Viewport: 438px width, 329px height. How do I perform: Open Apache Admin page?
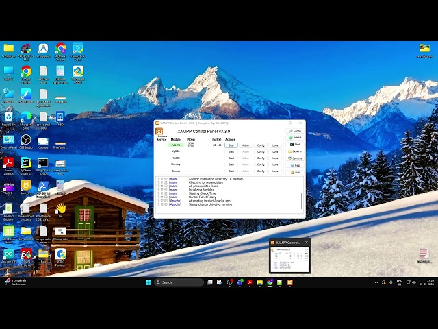246,145
